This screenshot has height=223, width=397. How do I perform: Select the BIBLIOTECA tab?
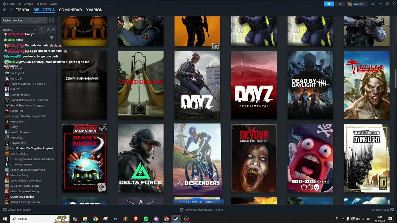point(44,10)
